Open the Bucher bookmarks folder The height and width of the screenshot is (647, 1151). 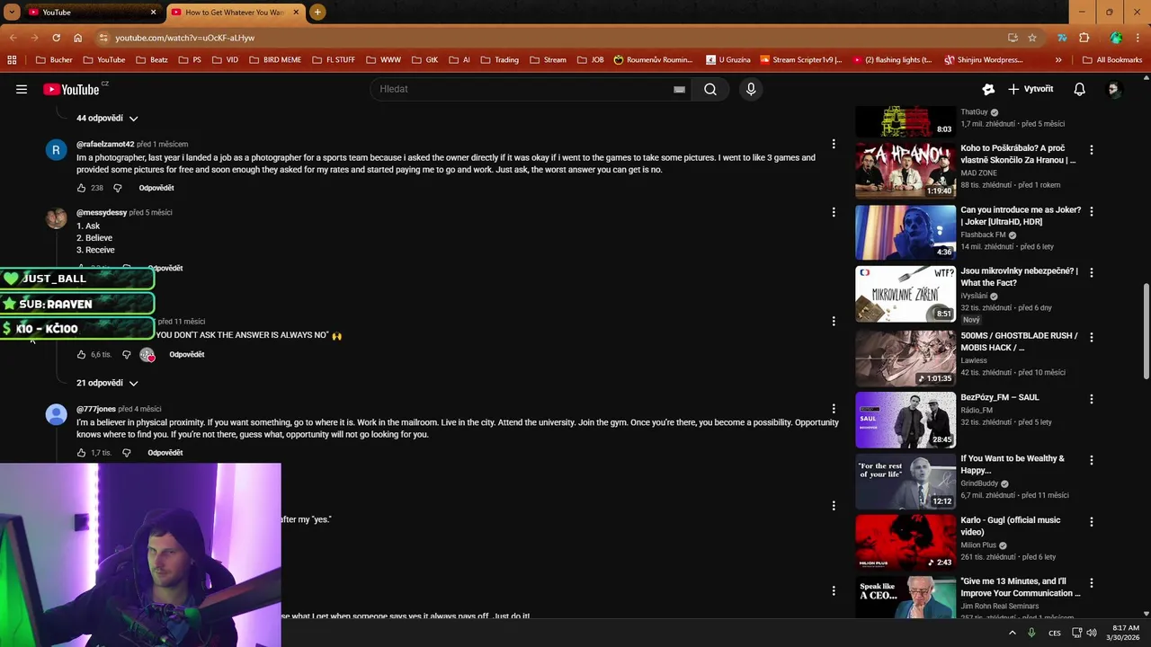[54, 60]
